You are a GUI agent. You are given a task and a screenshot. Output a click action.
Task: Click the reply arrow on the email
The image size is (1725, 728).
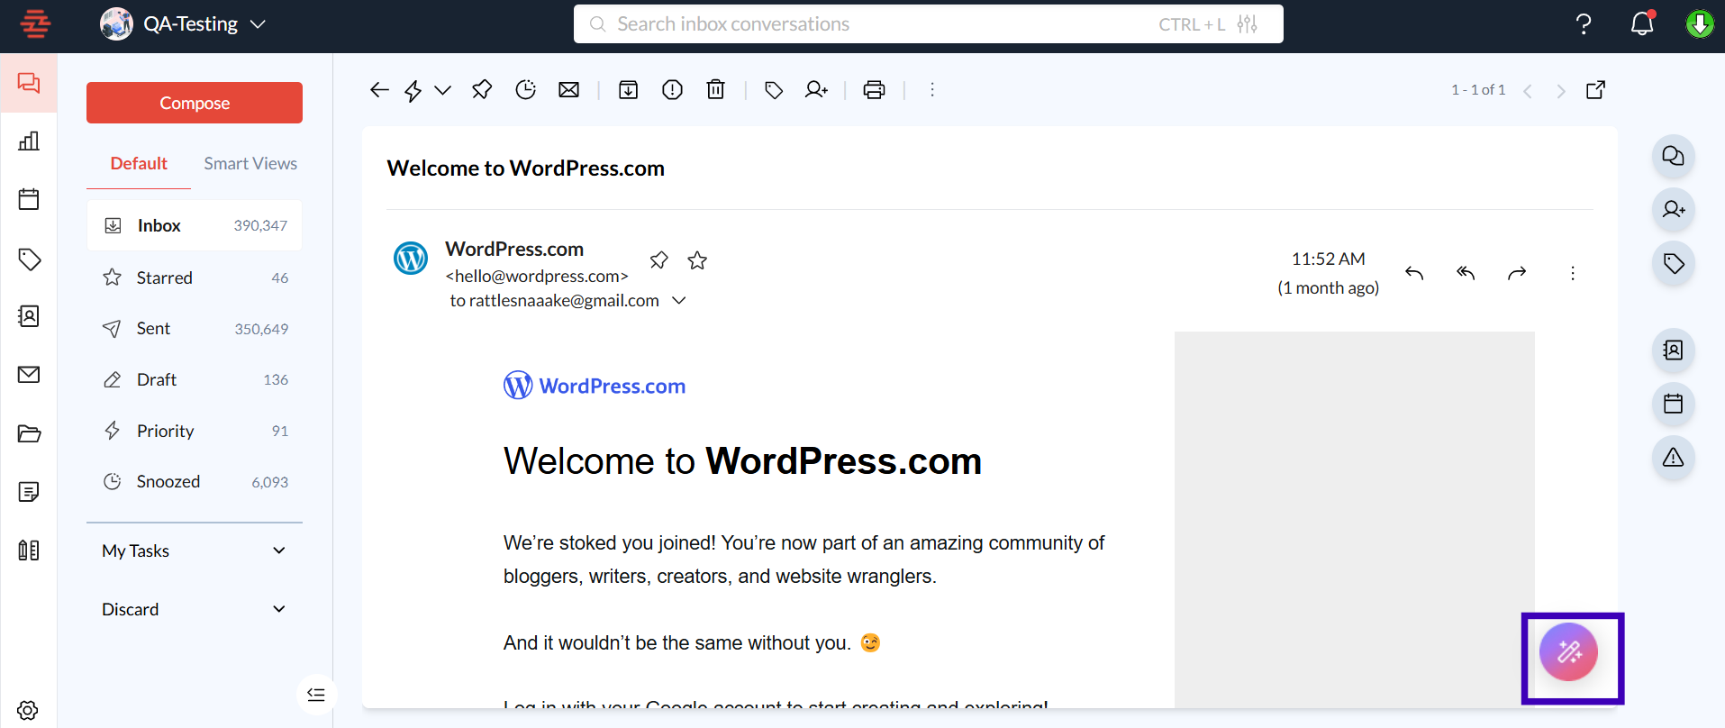[1414, 273]
